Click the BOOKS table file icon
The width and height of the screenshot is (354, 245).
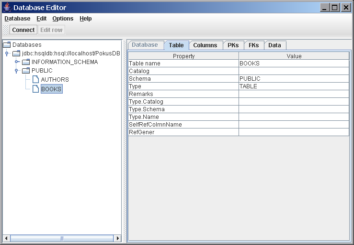click(x=35, y=89)
